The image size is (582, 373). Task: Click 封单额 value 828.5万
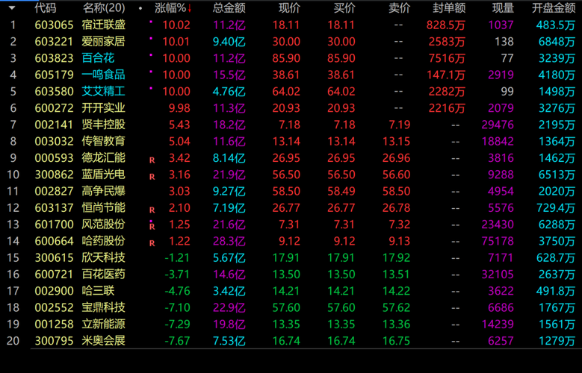point(446,25)
